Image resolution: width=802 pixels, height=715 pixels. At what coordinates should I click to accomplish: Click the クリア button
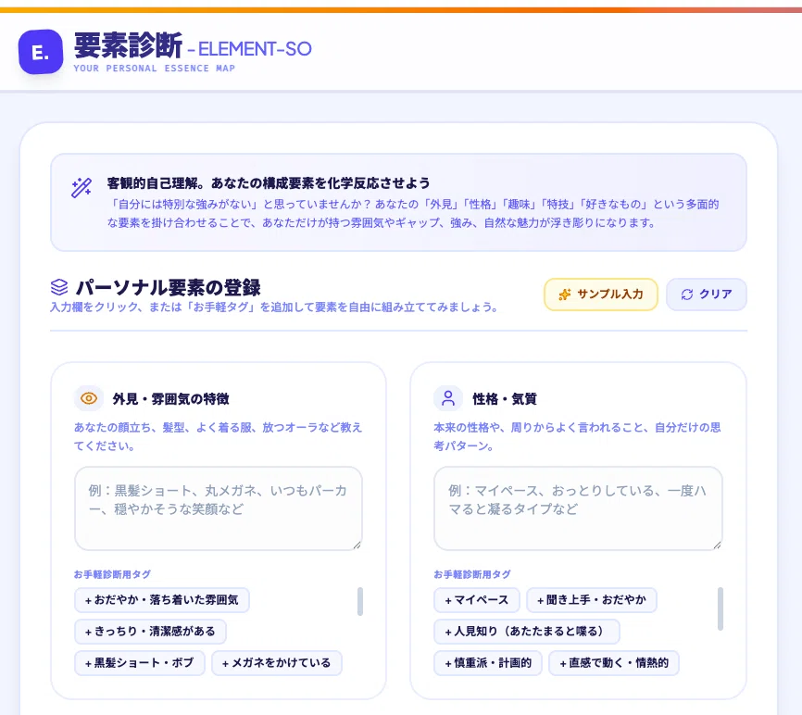[x=707, y=295]
